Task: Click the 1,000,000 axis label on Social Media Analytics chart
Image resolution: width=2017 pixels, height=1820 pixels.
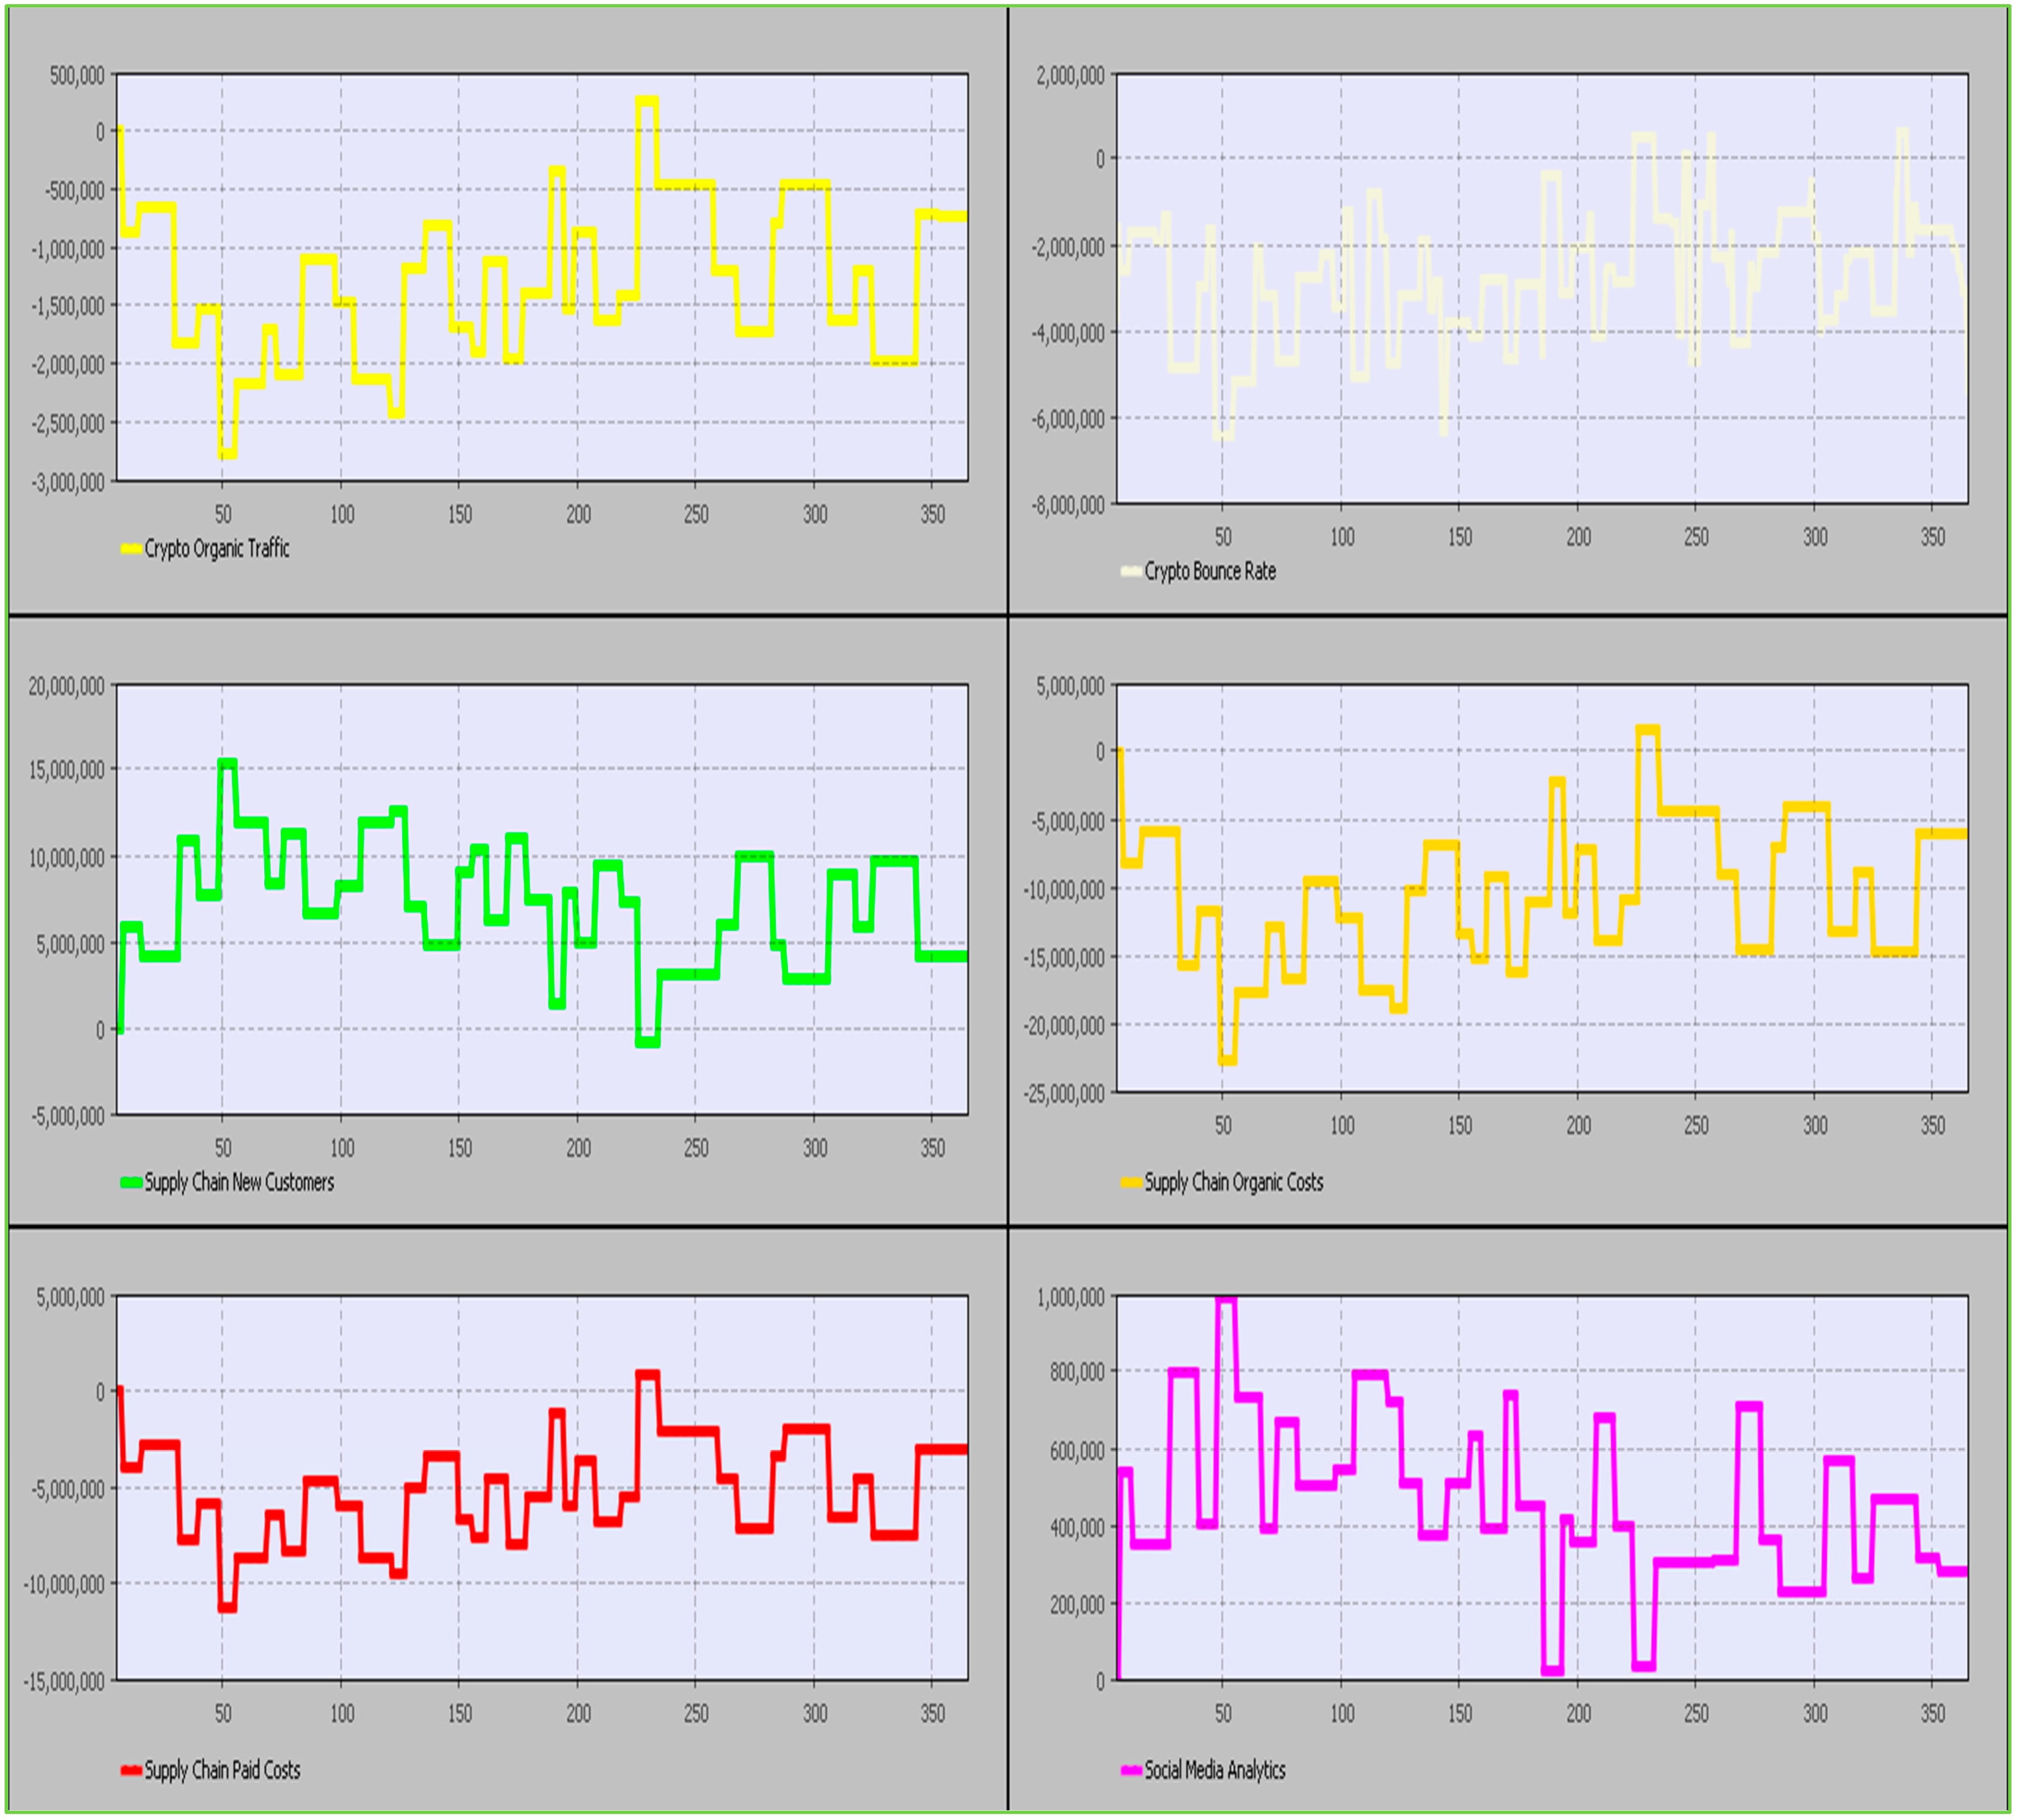Action: click(1071, 1297)
